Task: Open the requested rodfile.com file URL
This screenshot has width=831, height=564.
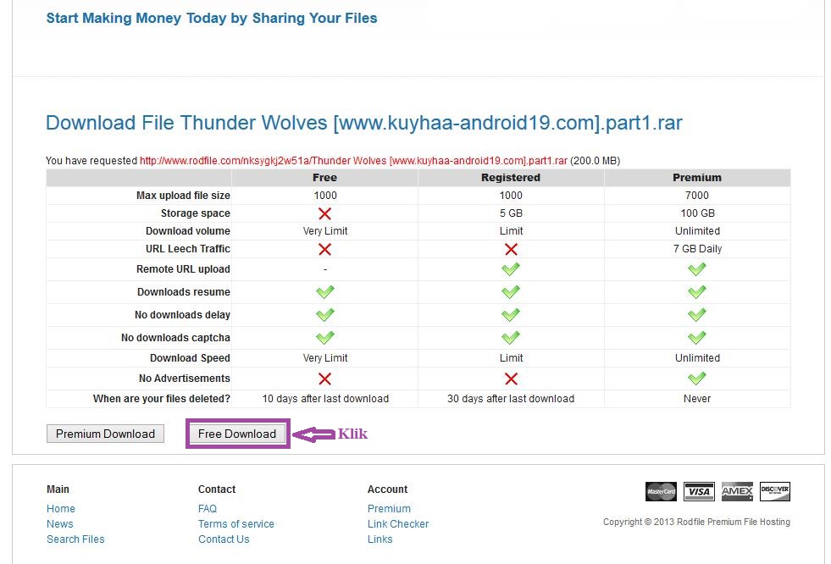Action: tap(353, 160)
